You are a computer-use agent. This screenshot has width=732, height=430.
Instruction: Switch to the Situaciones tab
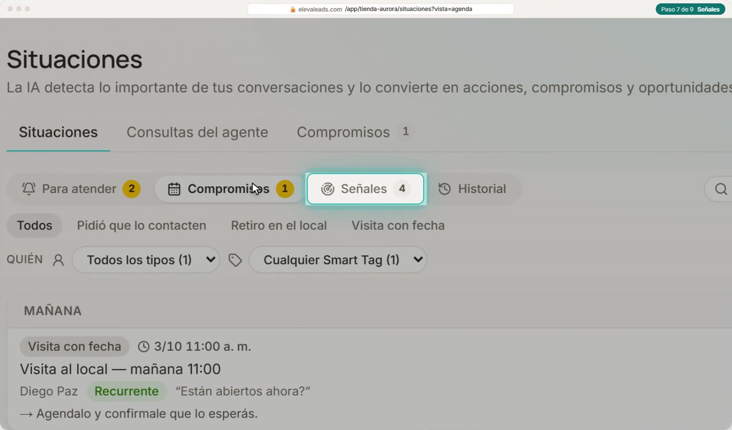58,132
